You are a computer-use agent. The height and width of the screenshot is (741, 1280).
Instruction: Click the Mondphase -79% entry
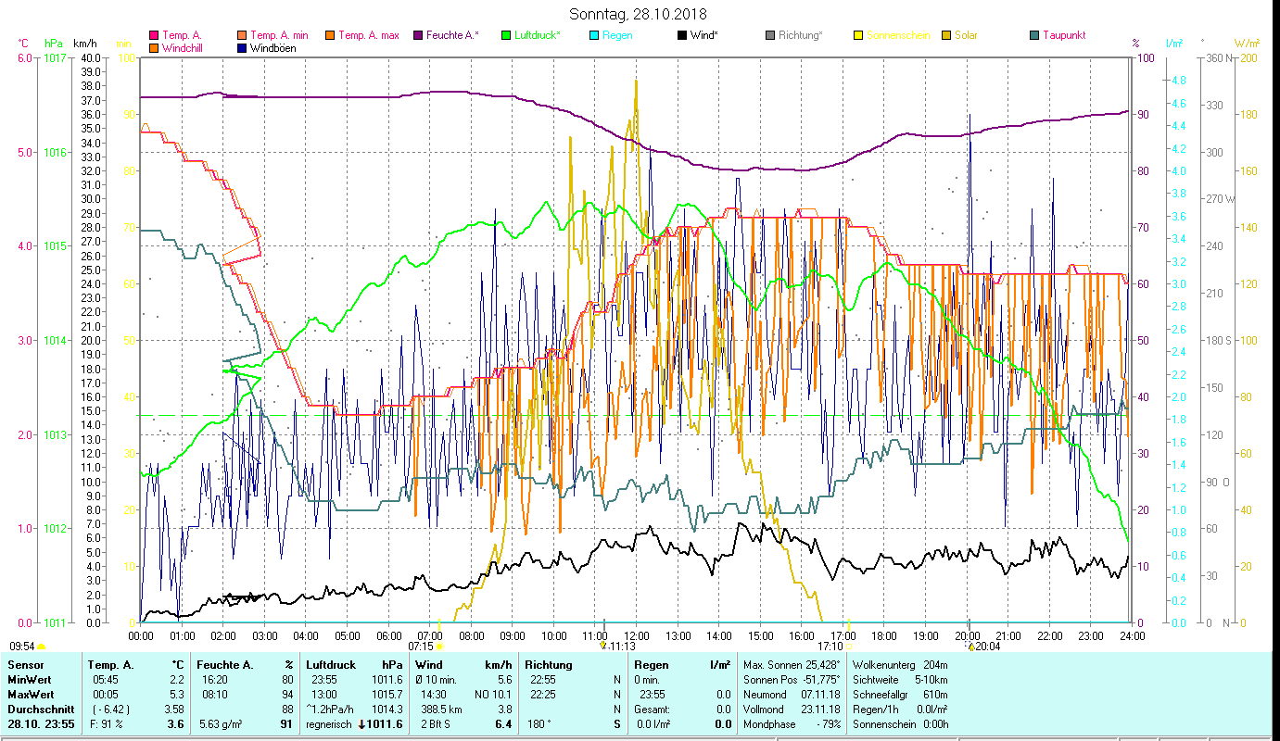tap(792, 724)
